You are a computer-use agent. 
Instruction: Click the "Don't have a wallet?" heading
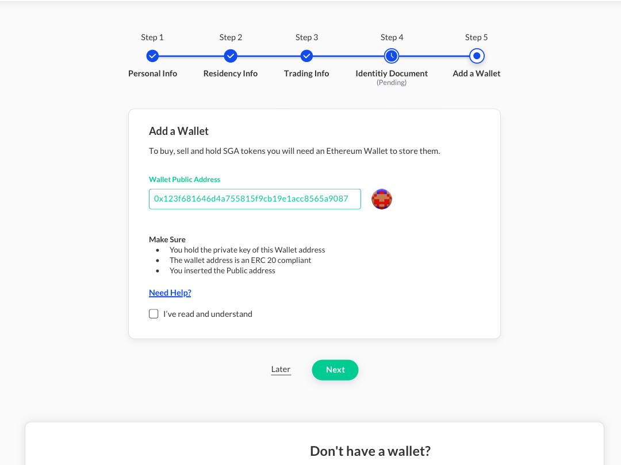click(370, 451)
